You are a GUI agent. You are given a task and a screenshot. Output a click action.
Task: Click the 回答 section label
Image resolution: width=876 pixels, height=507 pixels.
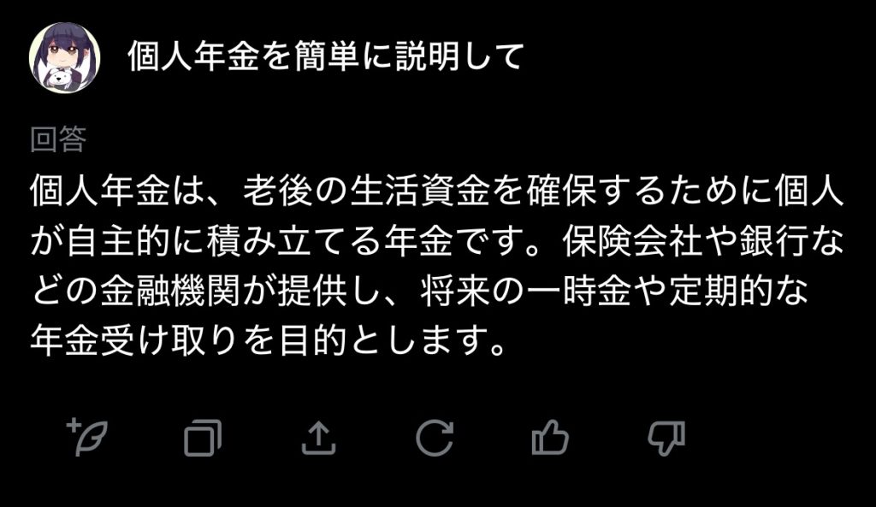click(58, 139)
